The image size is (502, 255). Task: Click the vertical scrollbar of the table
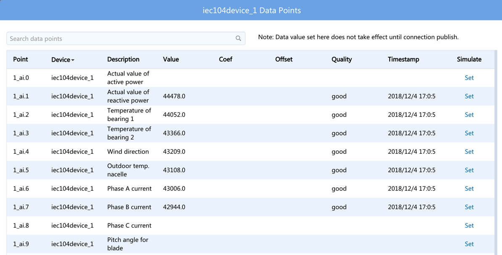coord(496,152)
